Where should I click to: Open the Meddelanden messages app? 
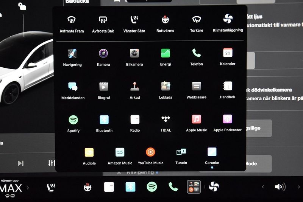pyautogui.click(x=73, y=91)
